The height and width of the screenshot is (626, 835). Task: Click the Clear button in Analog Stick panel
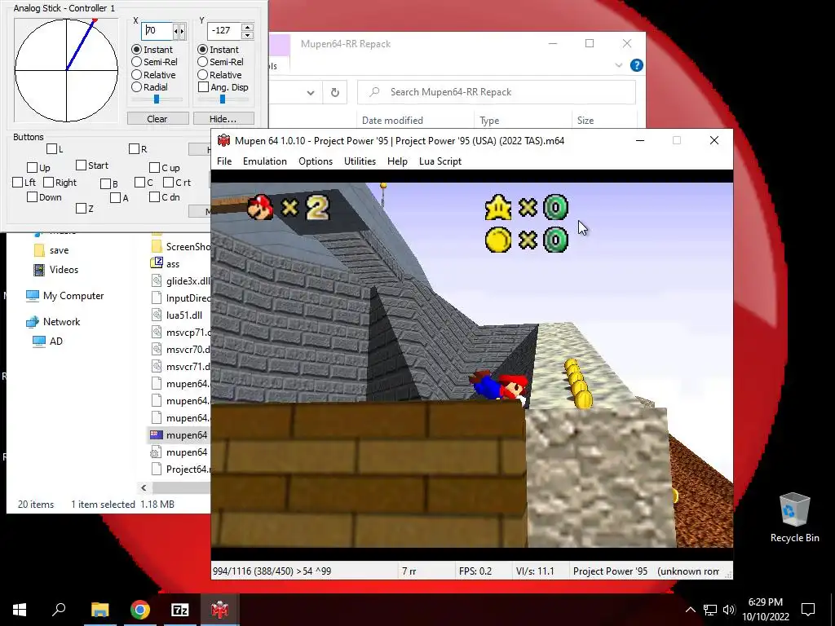157,119
